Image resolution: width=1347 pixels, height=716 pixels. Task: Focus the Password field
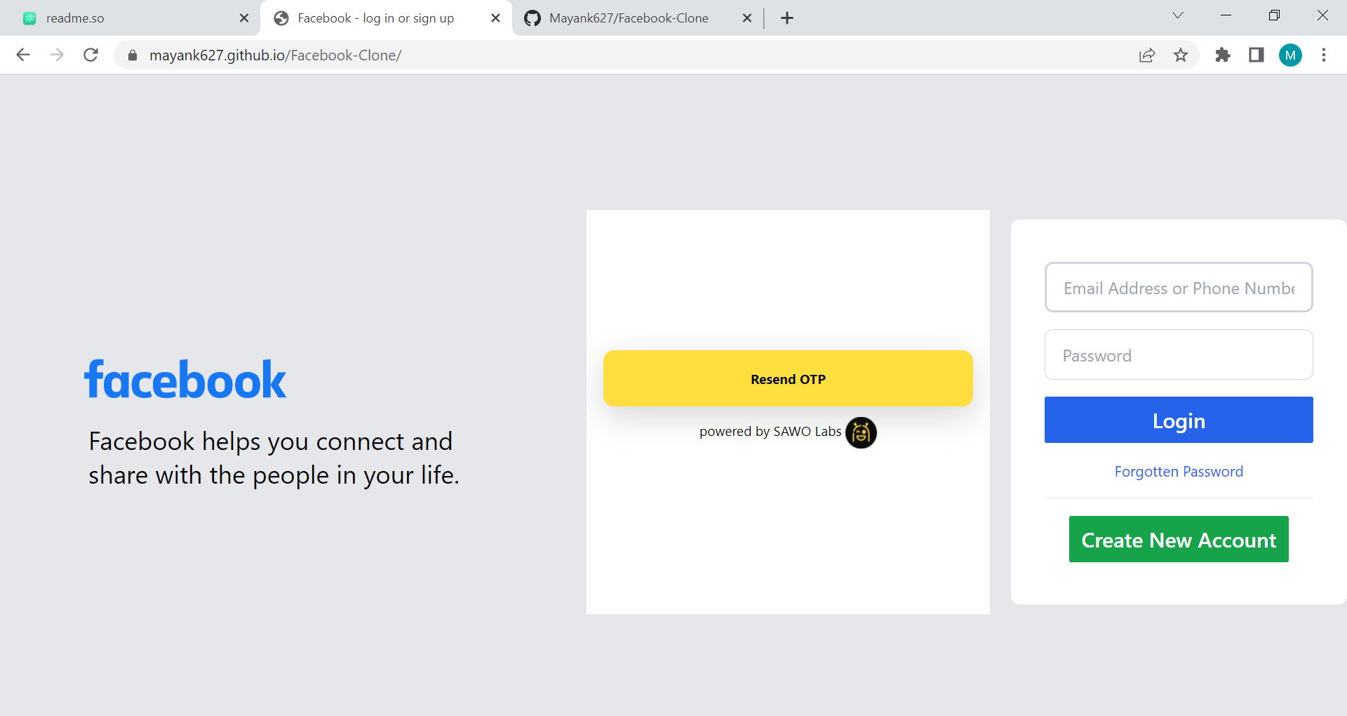click(x=1179, y=354)
